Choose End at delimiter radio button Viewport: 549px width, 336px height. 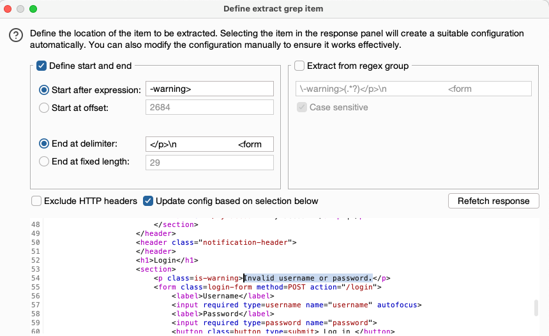pyautogui.click(x=44, y=144)
